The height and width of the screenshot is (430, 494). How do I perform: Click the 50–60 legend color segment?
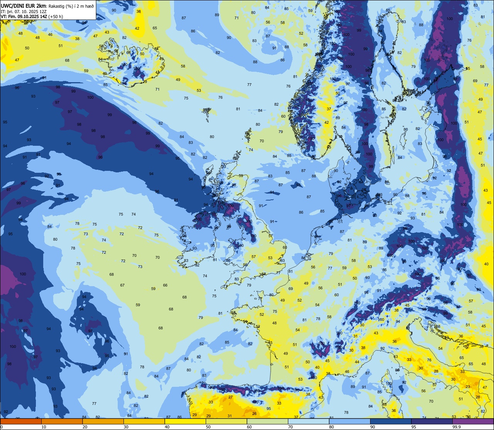coord(226,421)
